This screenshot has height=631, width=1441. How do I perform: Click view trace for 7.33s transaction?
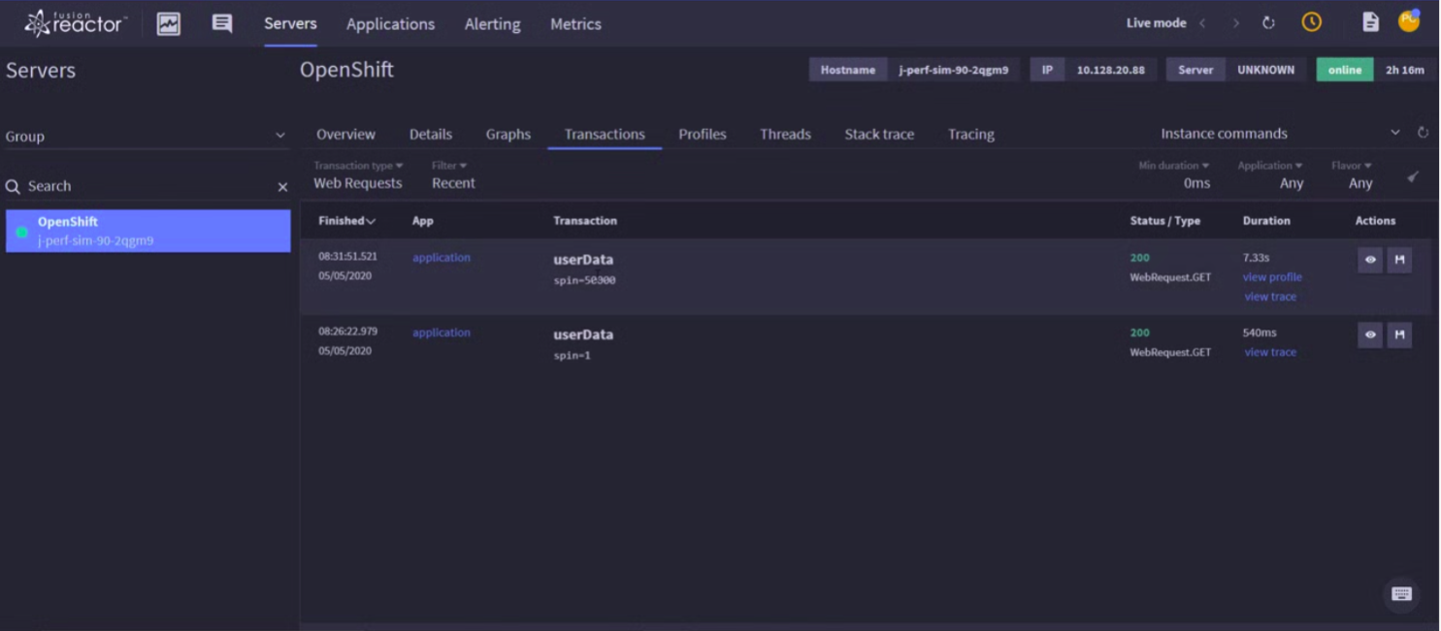click(1270, 297)
